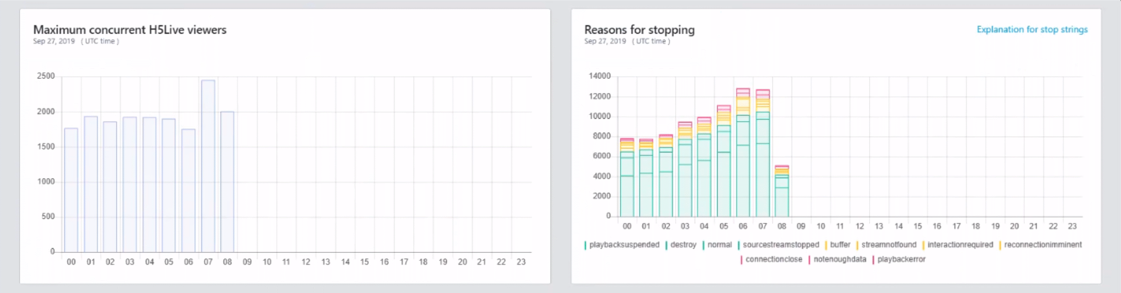Click the hour 01 concurrent viewers bar
The image size is (1121, 293).
(x=91, y=184)
